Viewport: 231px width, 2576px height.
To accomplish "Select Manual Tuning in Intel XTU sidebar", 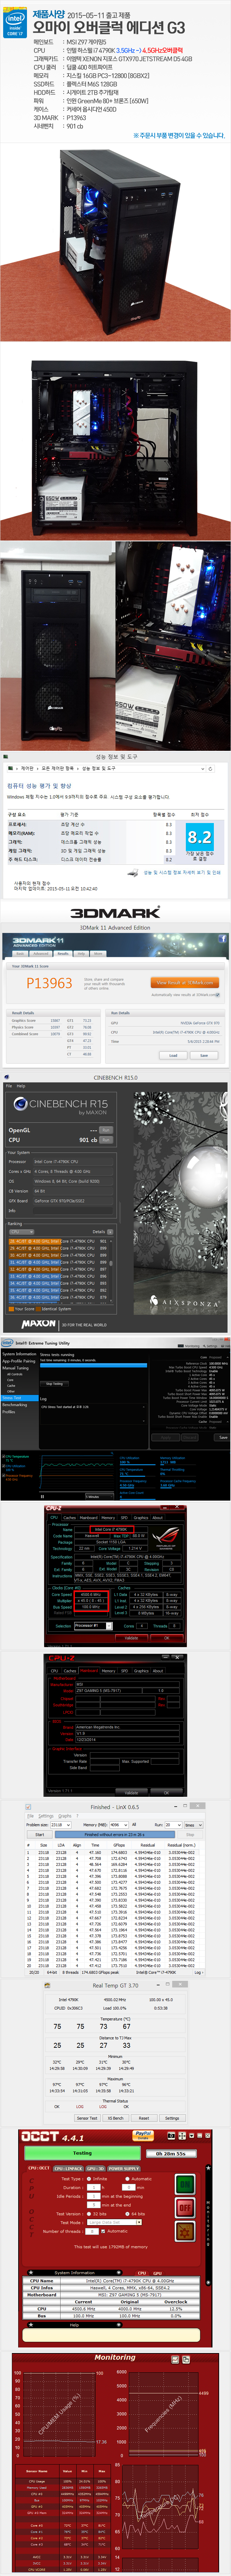I will click(x=15, y=1368).
